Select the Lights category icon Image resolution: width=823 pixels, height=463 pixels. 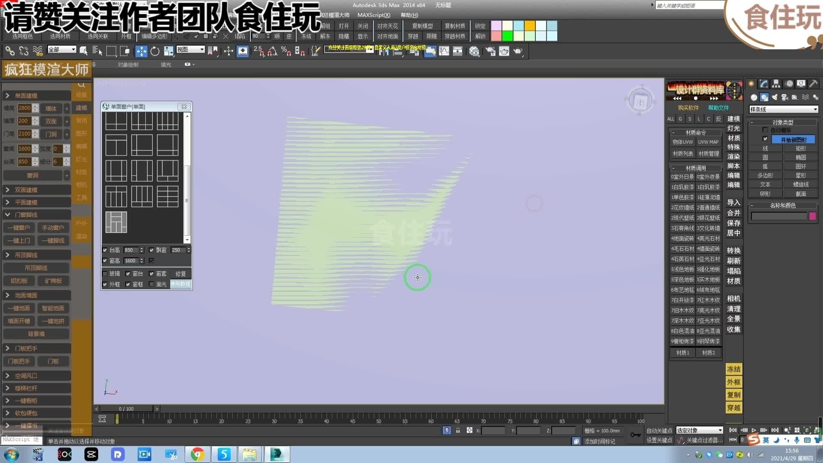775,97
